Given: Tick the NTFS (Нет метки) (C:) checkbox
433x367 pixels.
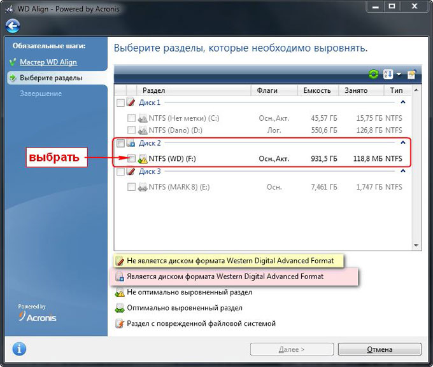Looking at the screenshot, I should click(x=131, y=118).
